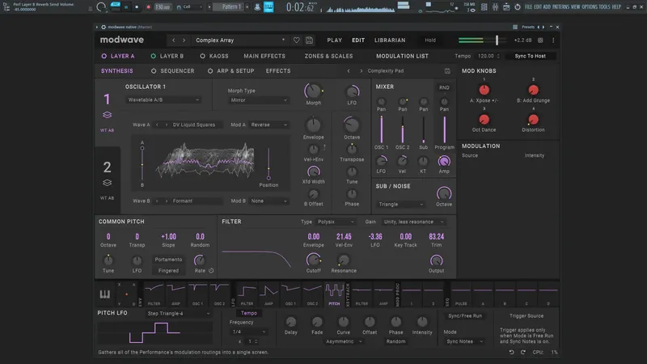Click the undo arrow icon
647x364 pixels.
coord(512,353)
